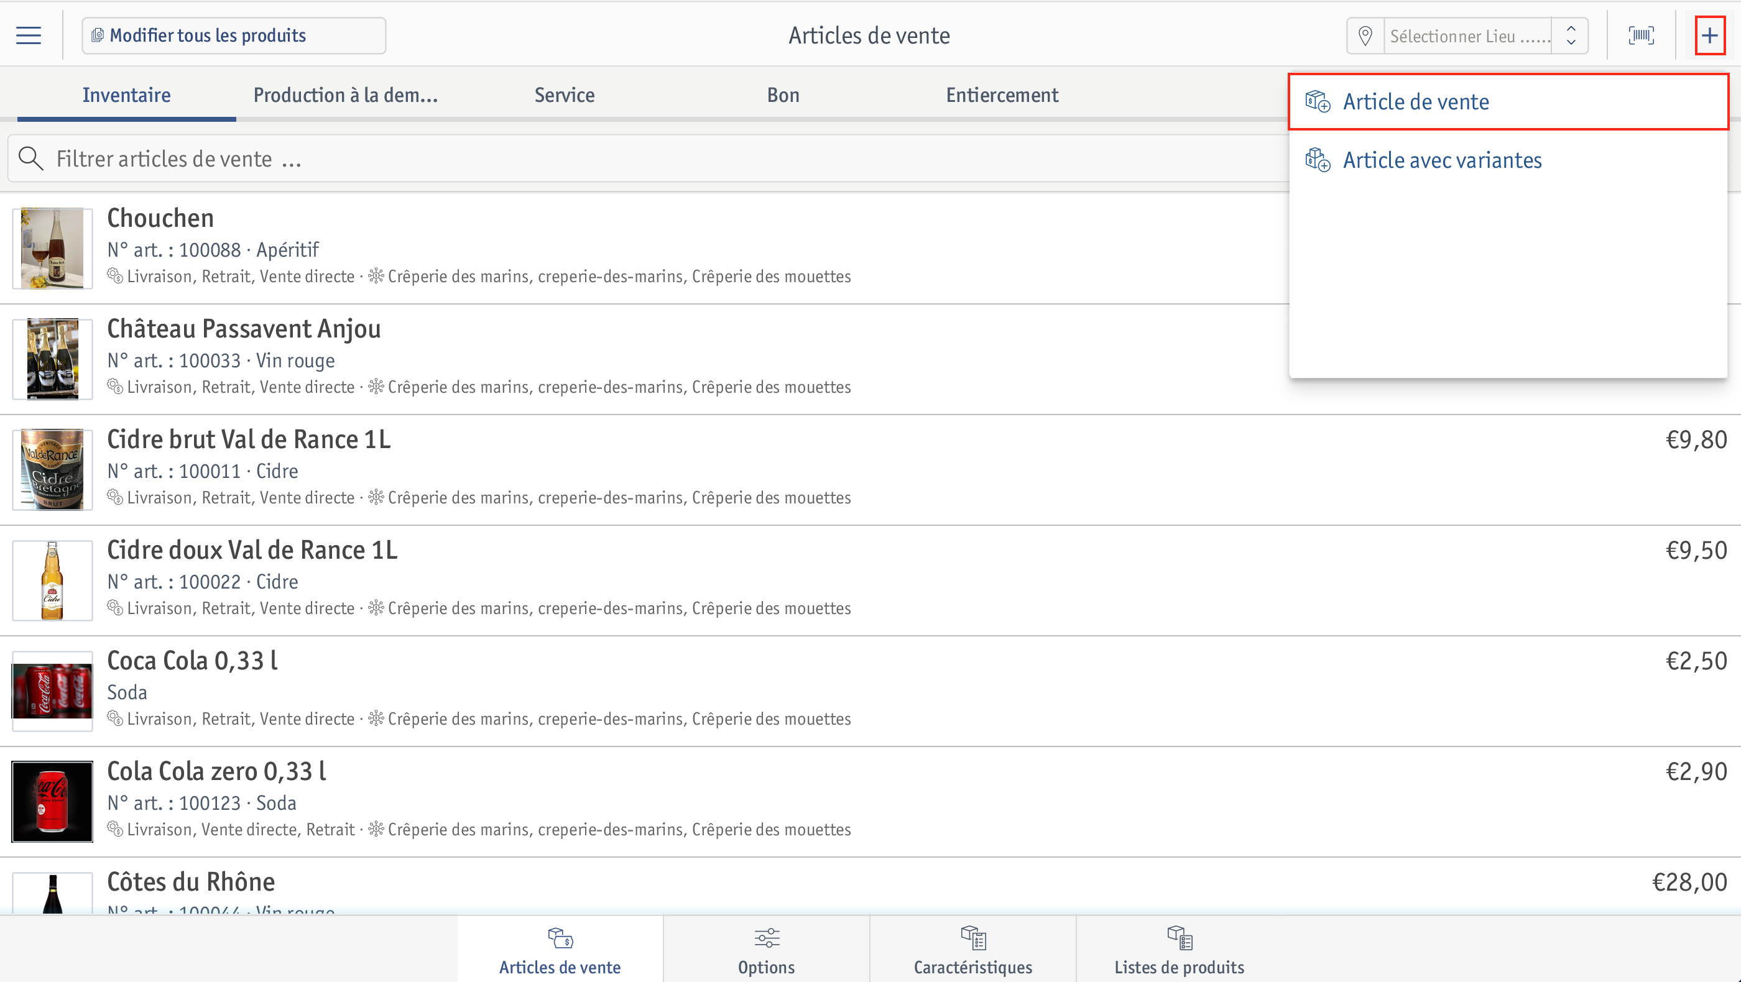Click the Article avec variantes menu icon

[1317, 160]
